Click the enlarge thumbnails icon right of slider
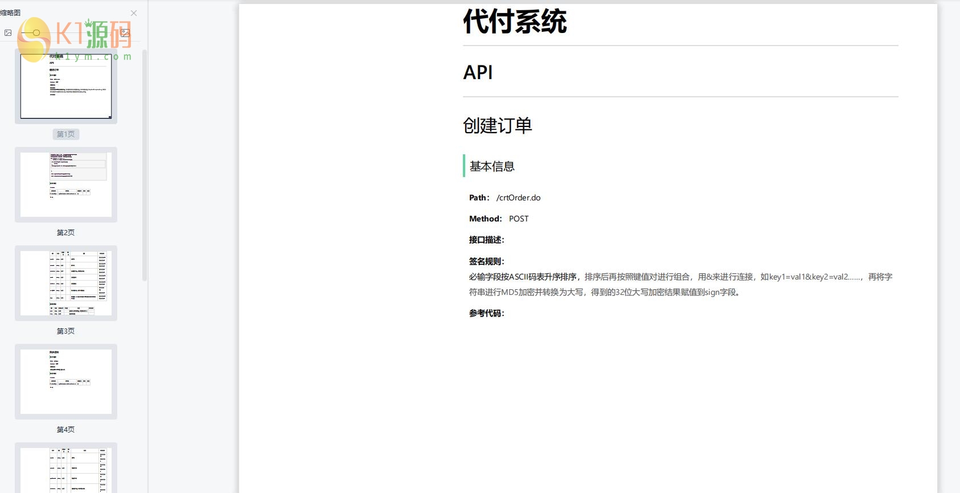This screenshot has height=493, width=960. [x=125, y=33]
